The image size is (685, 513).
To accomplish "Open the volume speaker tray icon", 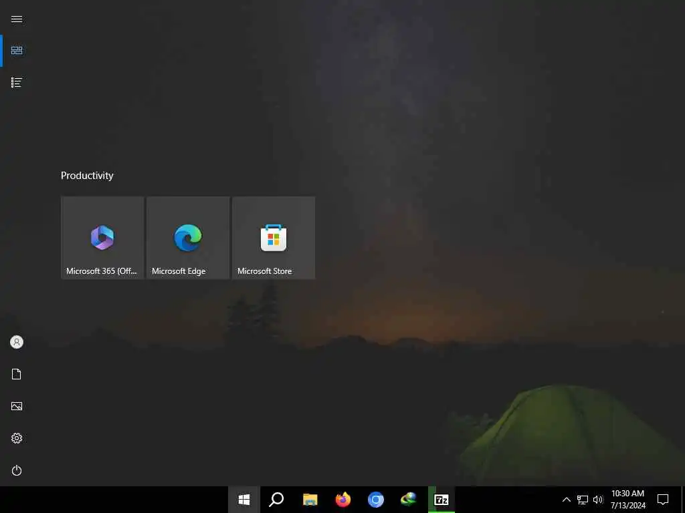I will (x=598, y=500).
